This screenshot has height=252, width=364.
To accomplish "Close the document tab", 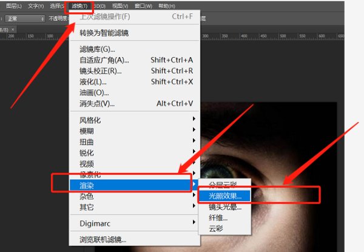I will point(13,30).
